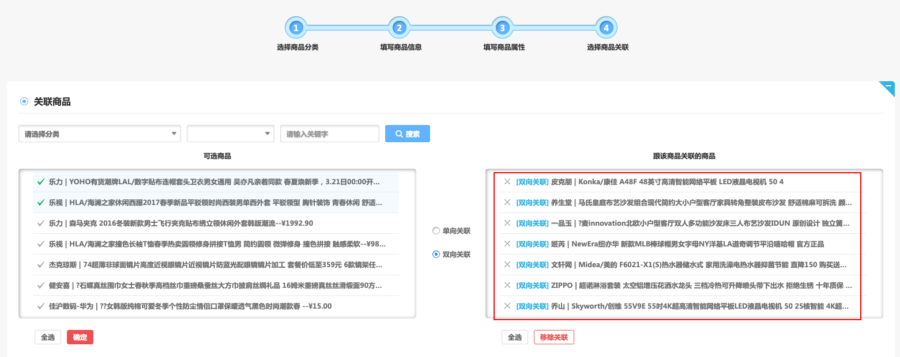Remove the 姬芮 NewEra linked item (X icon)
The width and height of the screenshot is (900, 357).
[507, 244]
